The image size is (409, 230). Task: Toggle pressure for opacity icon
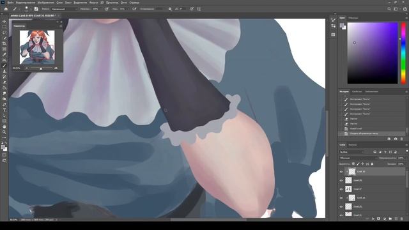[x=107, y=9]
